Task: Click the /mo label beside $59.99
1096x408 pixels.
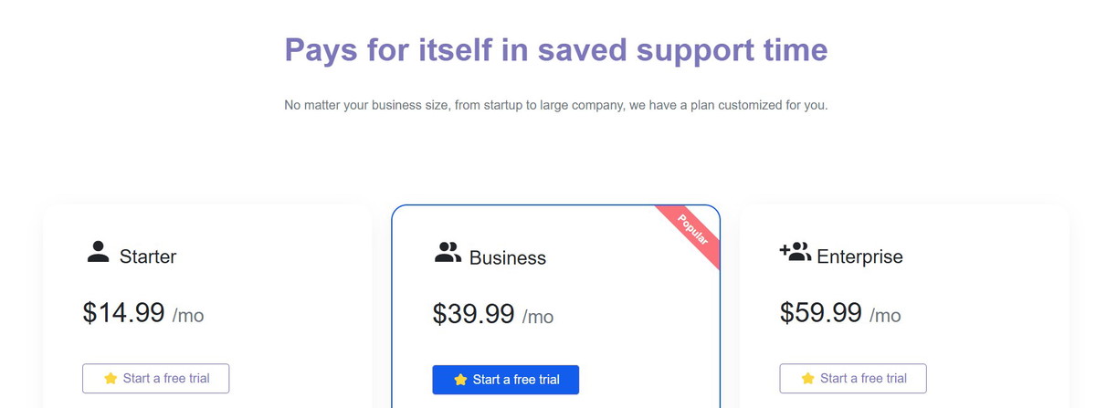Action: (x=885, y=316)
